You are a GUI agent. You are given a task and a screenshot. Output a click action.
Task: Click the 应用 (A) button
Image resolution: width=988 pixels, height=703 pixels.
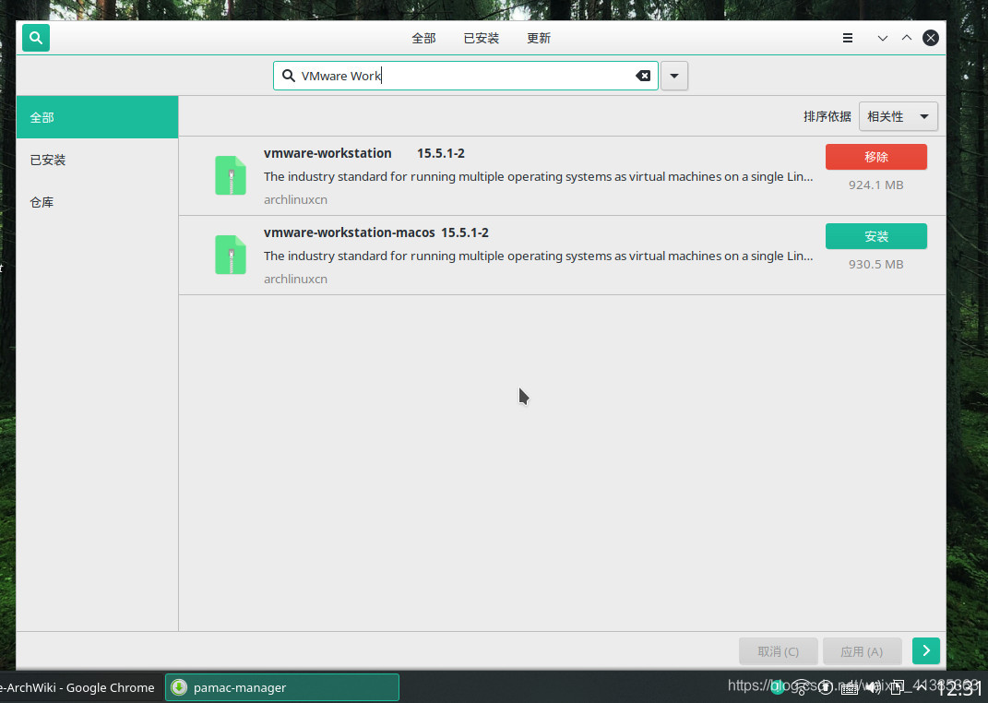pos(862,651)
